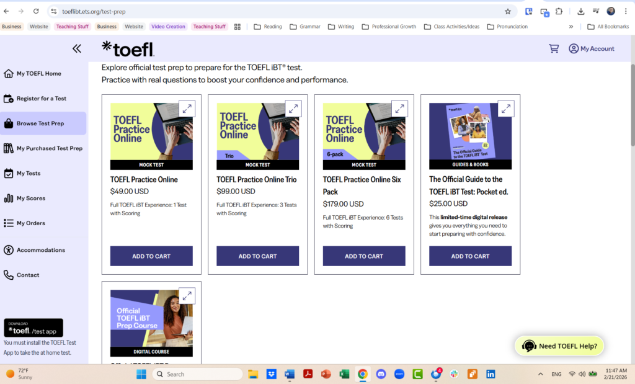Image resolution: width=635 pixels, height=384 pixels.
Task: Switch to the Reading bookmarks folder
Action: 268,26
